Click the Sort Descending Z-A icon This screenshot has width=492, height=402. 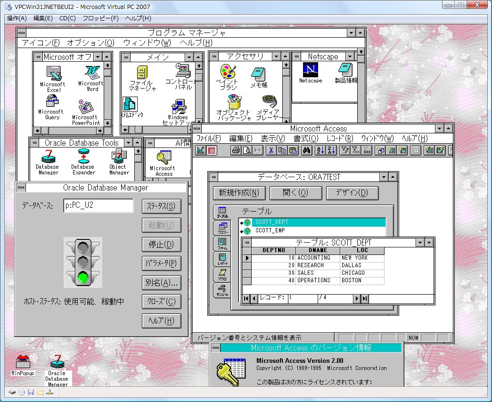331,151
